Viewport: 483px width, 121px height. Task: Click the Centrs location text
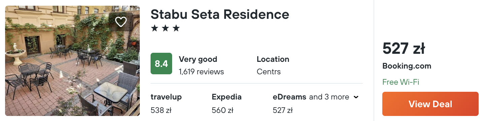[269, 72]
